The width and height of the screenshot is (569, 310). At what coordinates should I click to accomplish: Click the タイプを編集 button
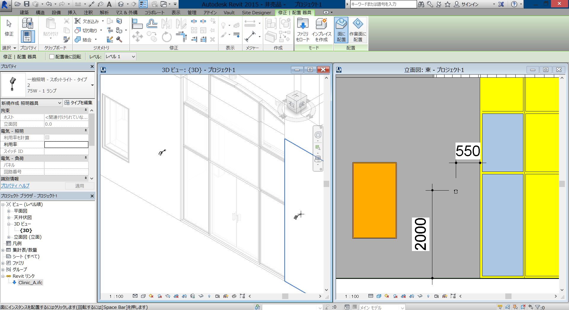tap(79, 103)
